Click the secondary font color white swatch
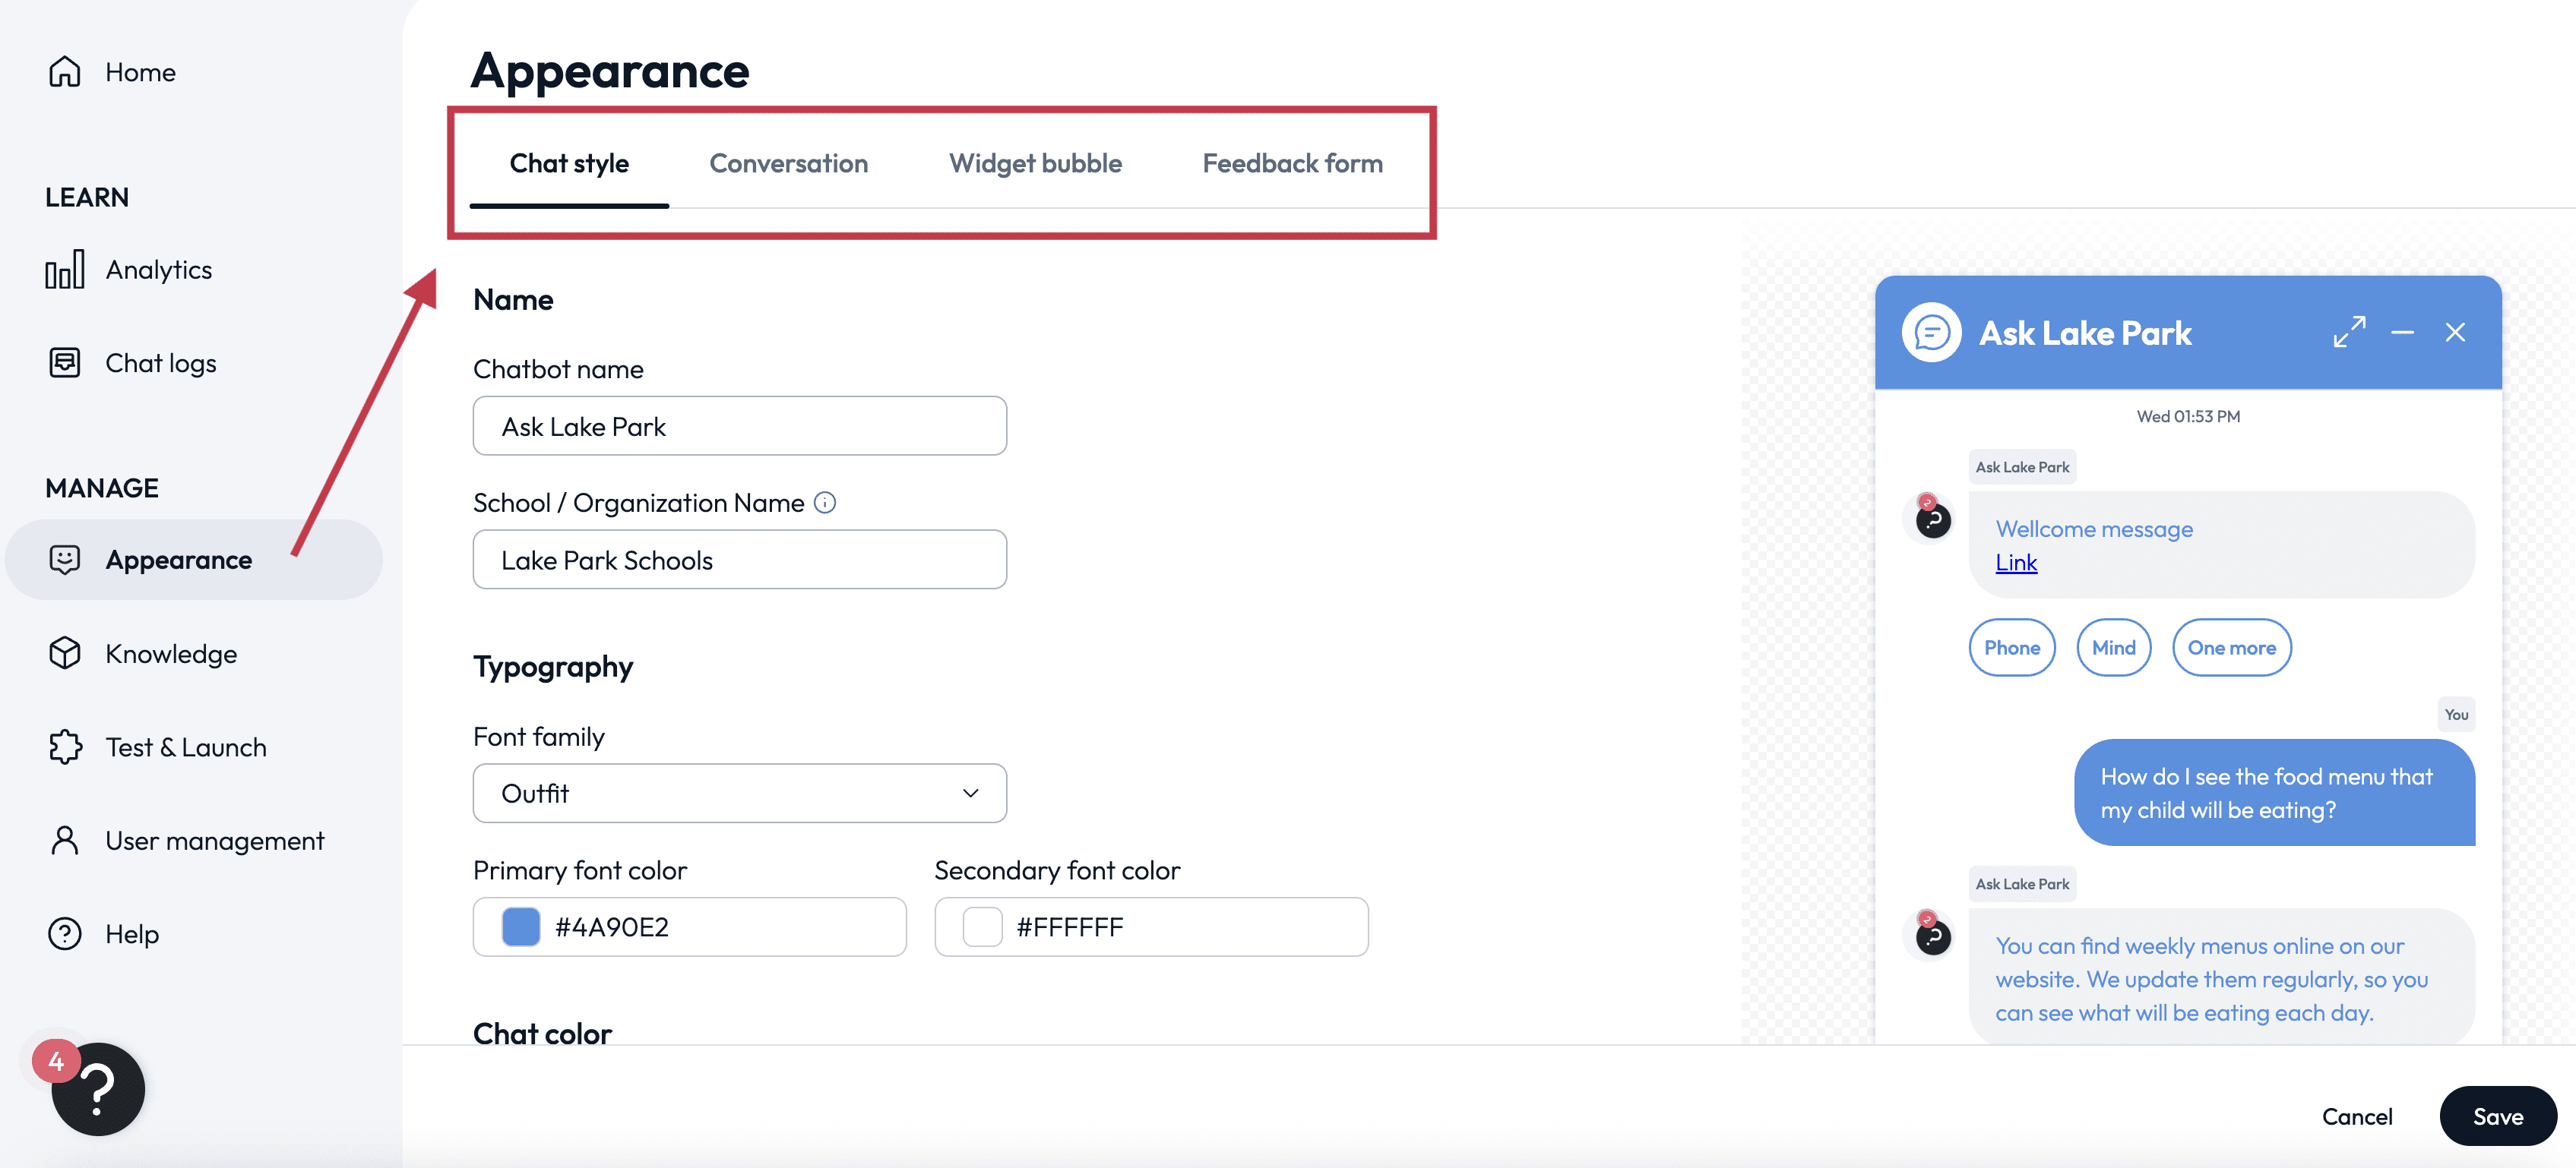Image resolution: width=2576 pixels, height=1168 pixels. coord(982,927)
